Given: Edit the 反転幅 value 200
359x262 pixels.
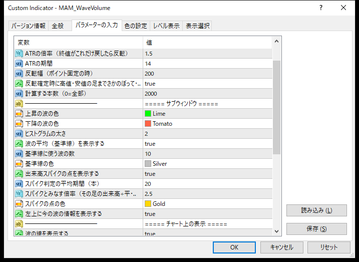Looking at the screenshot, I should (x=208, y=74).
